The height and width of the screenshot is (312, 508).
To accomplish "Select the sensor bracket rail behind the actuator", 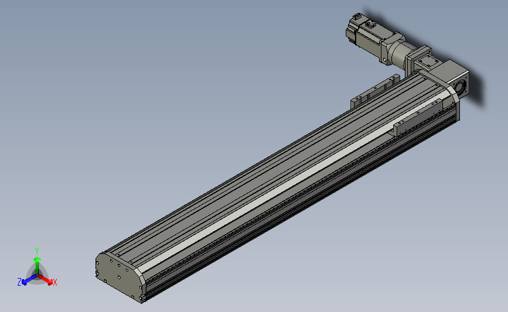I will 375,91.
